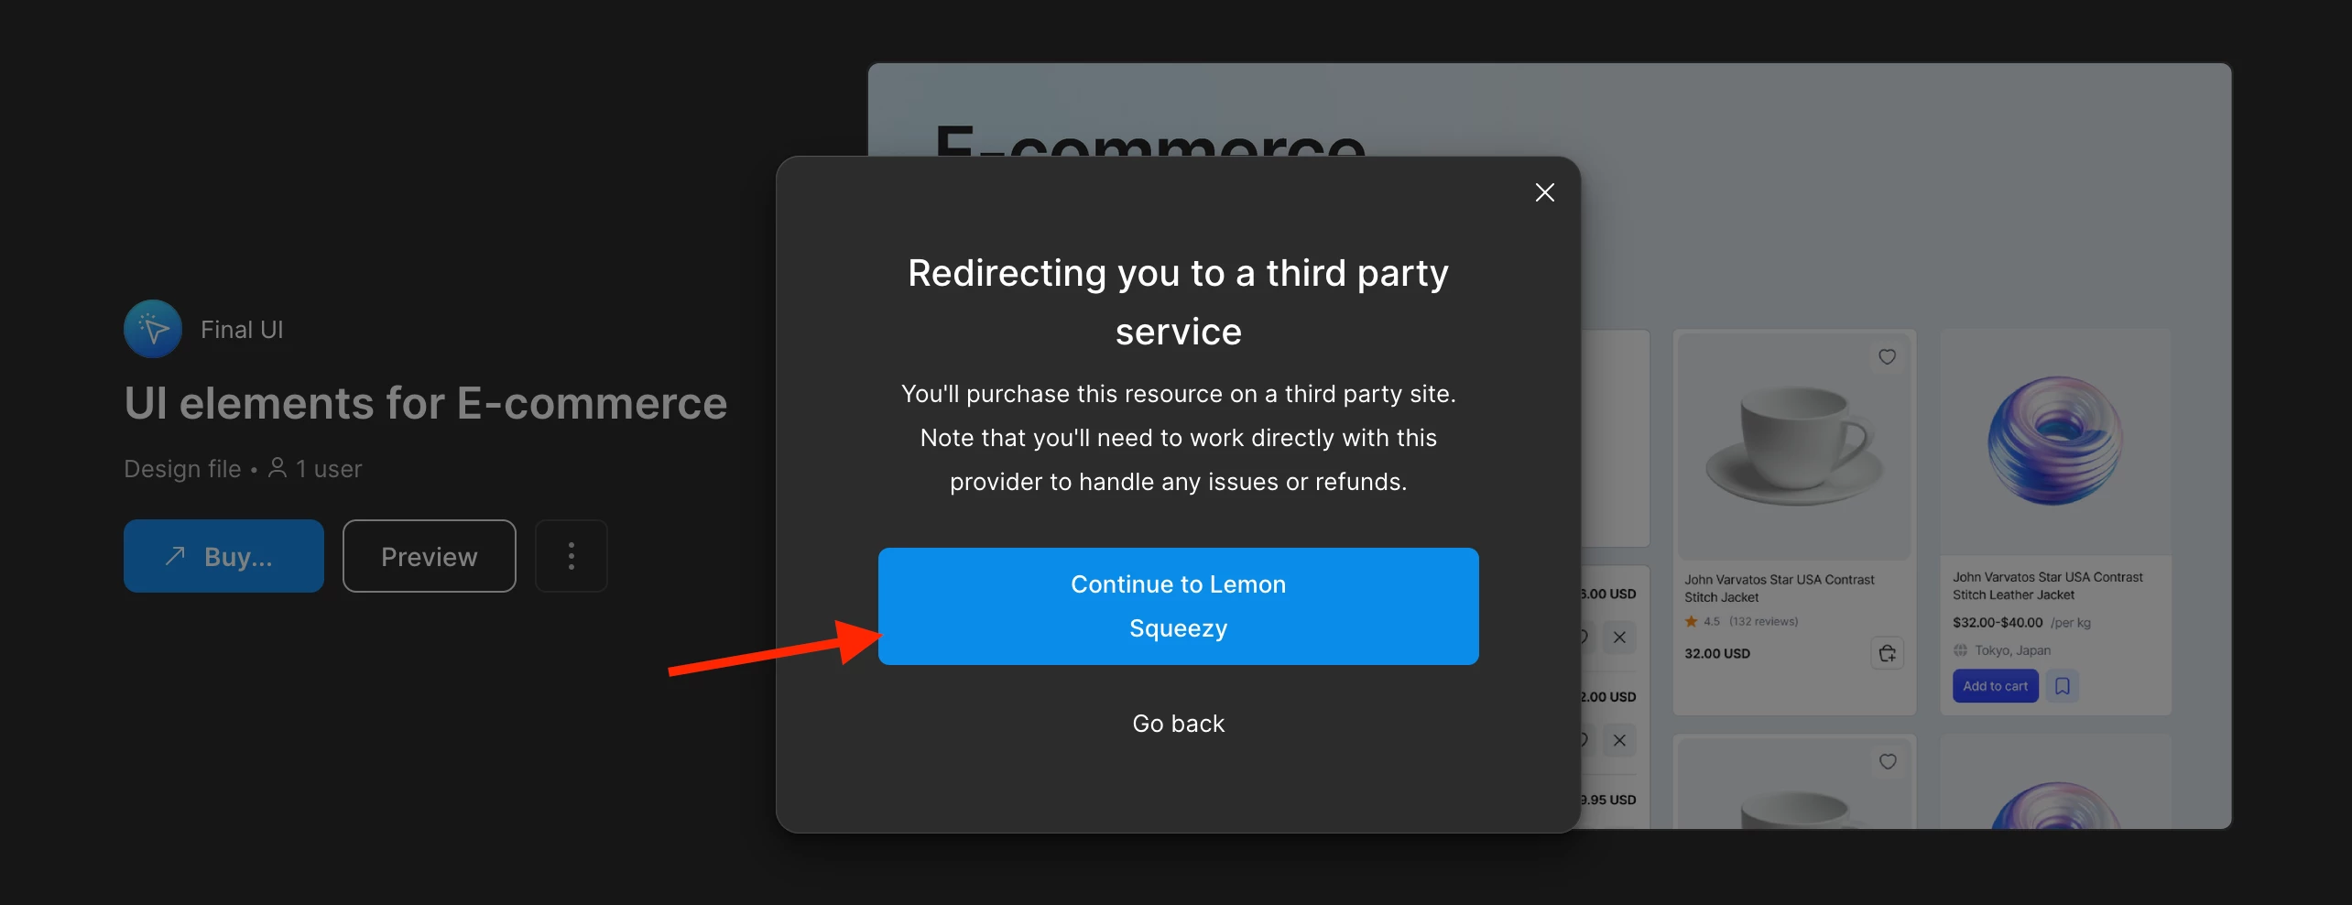Toggle the bookmark icon beside Add to cart
Screen dimensions: 2352x905
click(x=2062, y=686)
